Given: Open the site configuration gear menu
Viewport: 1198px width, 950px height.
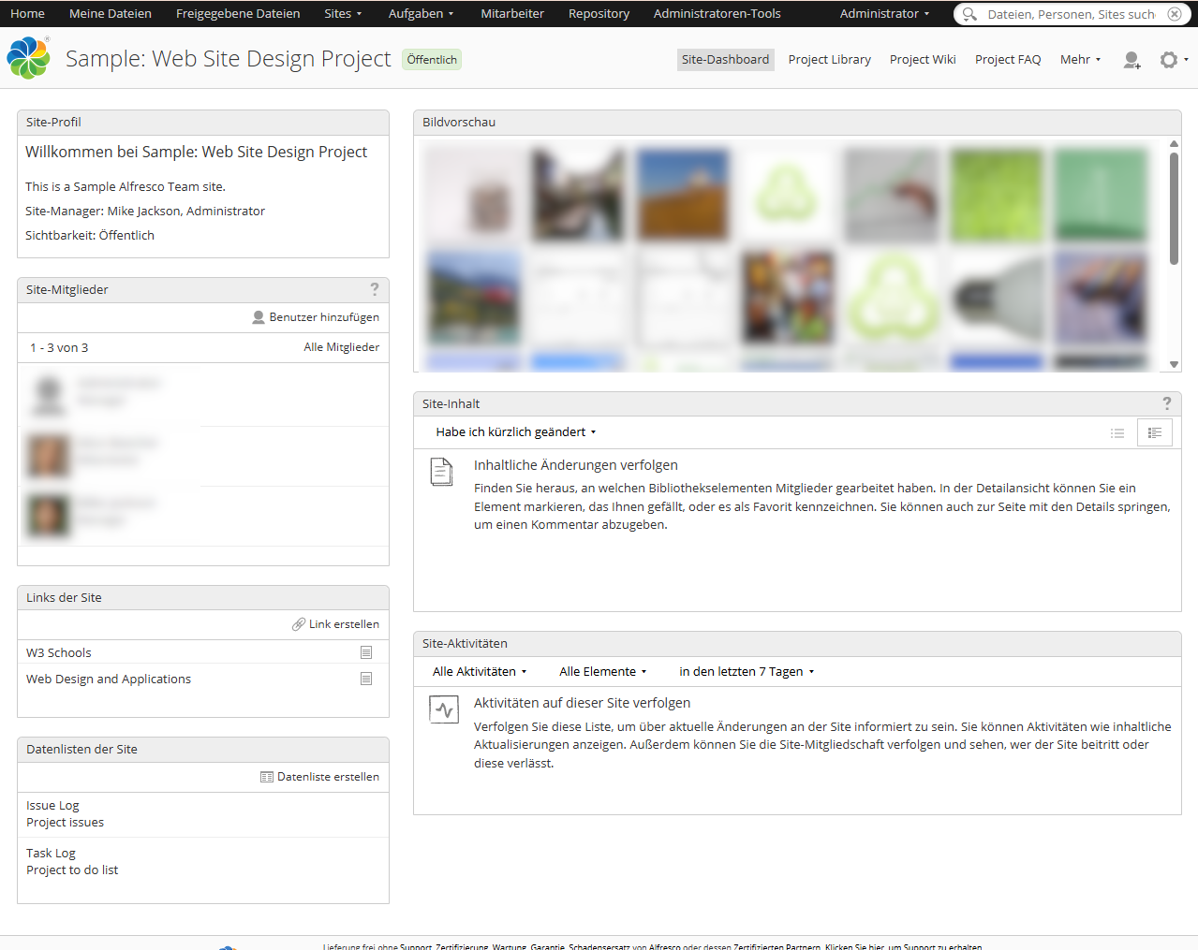Looking at the screenshot, I should point(1171,60).
